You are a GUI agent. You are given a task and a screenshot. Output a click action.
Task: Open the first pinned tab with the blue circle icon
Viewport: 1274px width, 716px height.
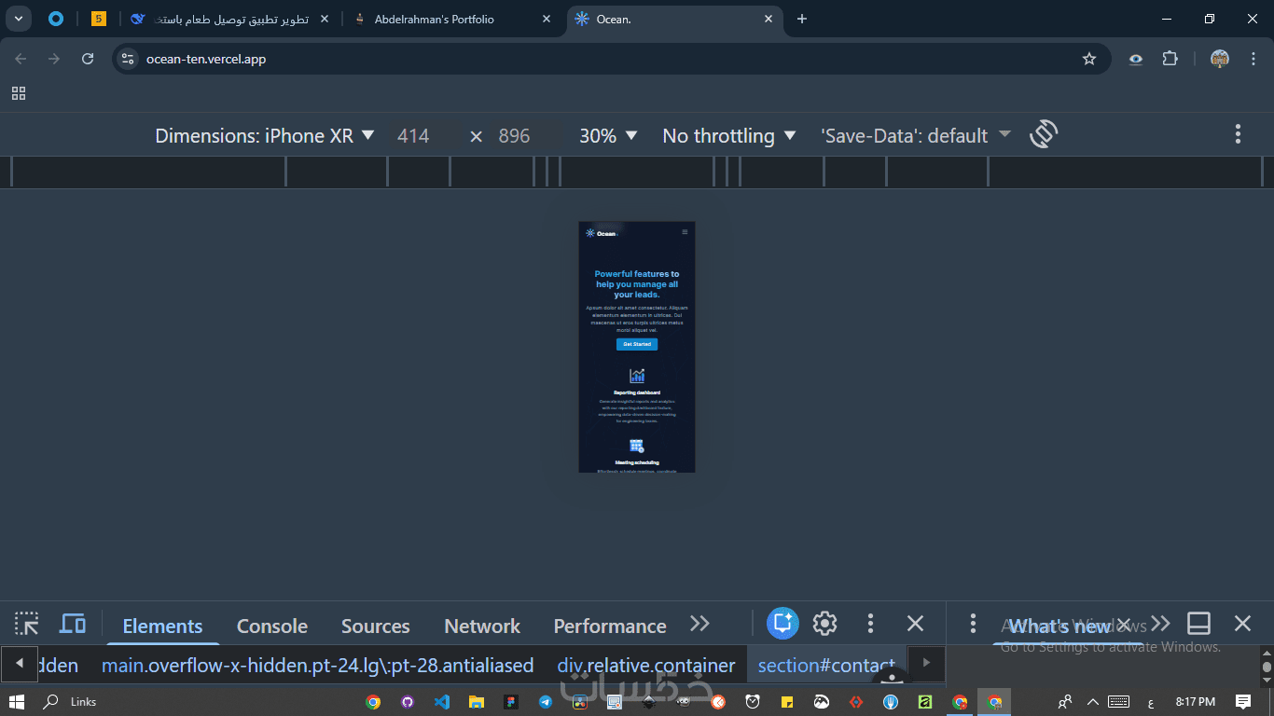pyautogui.click(x=55, y=19)
